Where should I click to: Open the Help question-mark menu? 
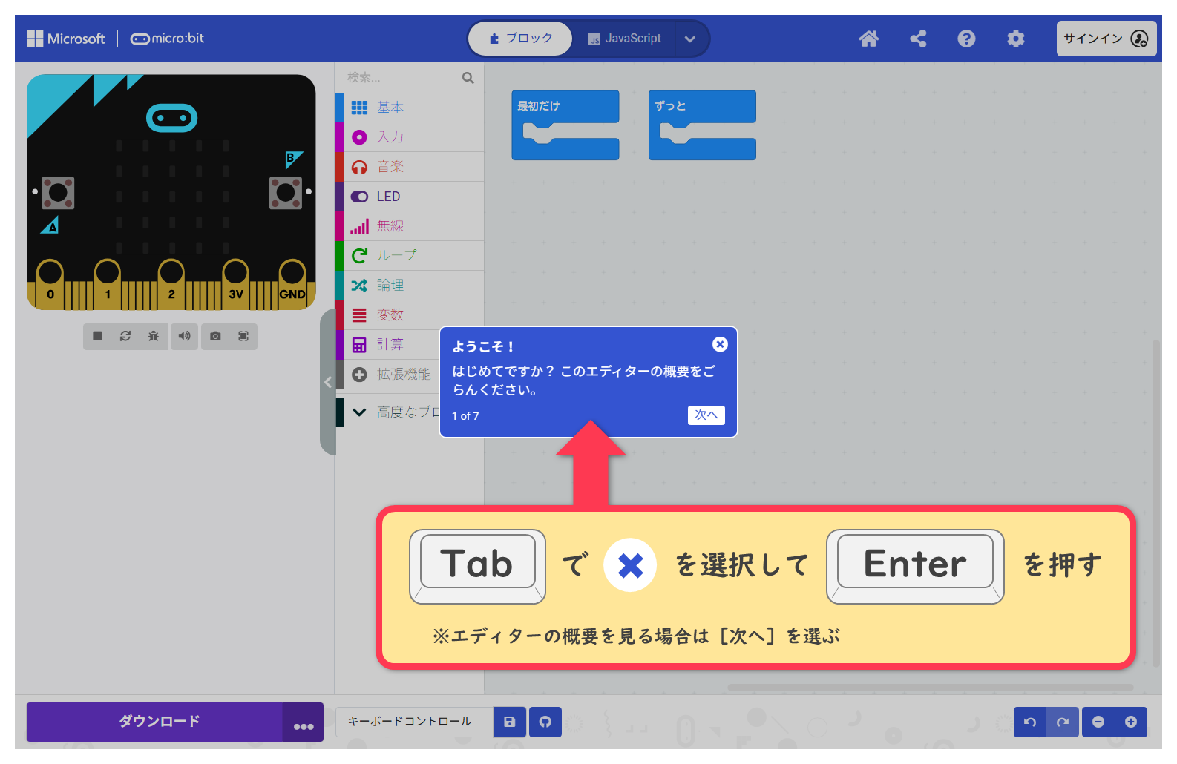click(966, 39)
